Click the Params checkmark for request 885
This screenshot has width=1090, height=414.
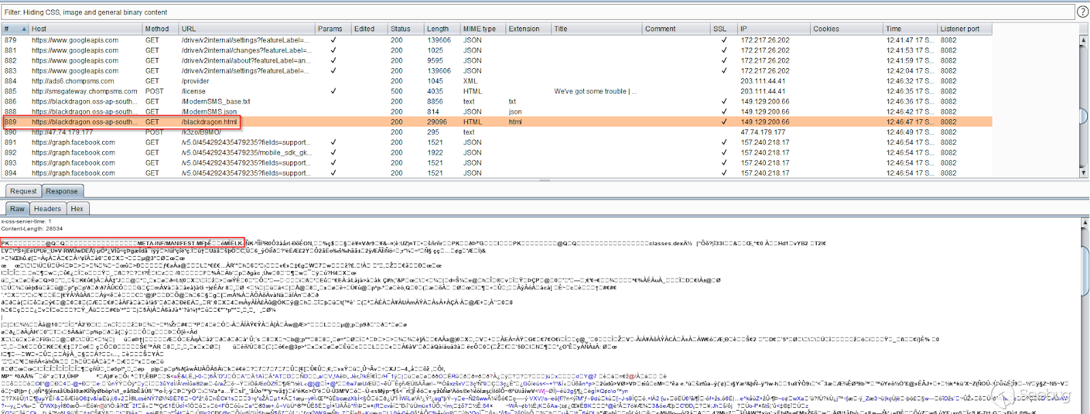(x=333, y=91)
